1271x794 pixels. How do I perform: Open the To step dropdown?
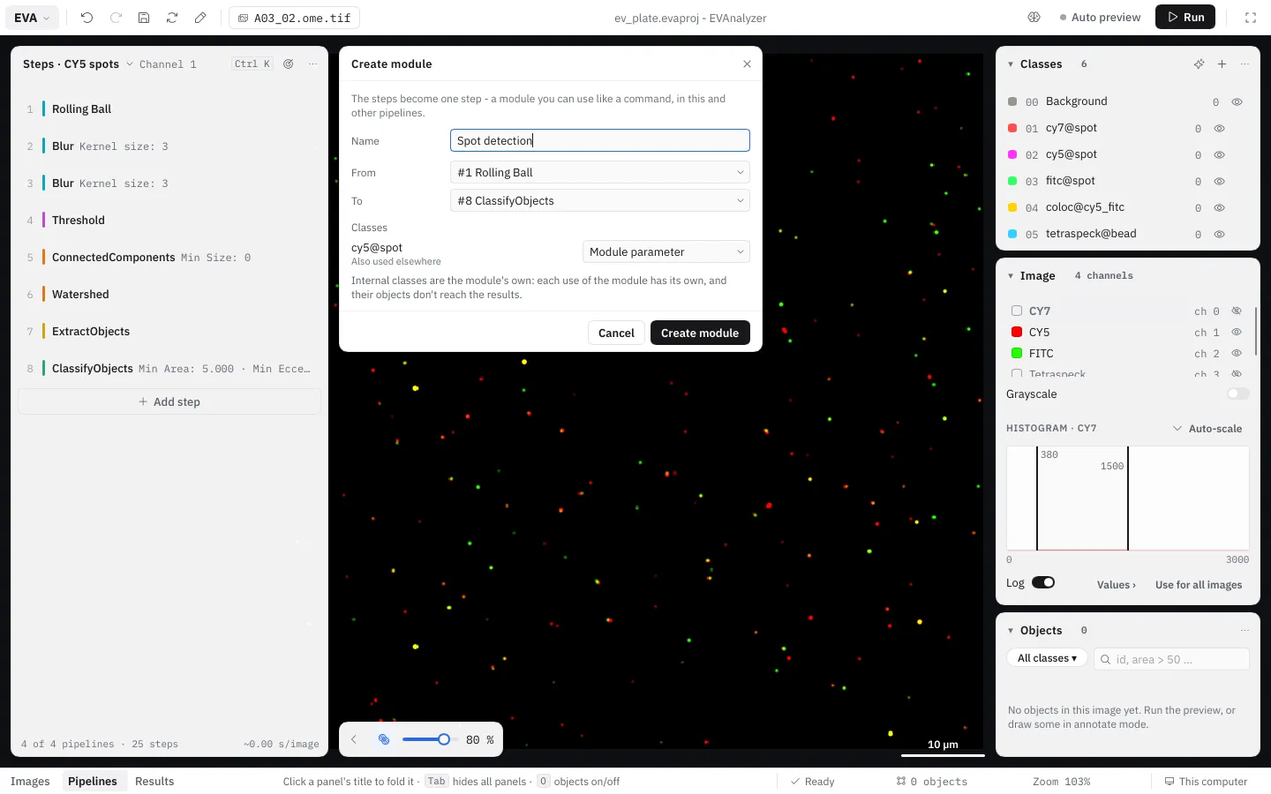tap(600, 201)
